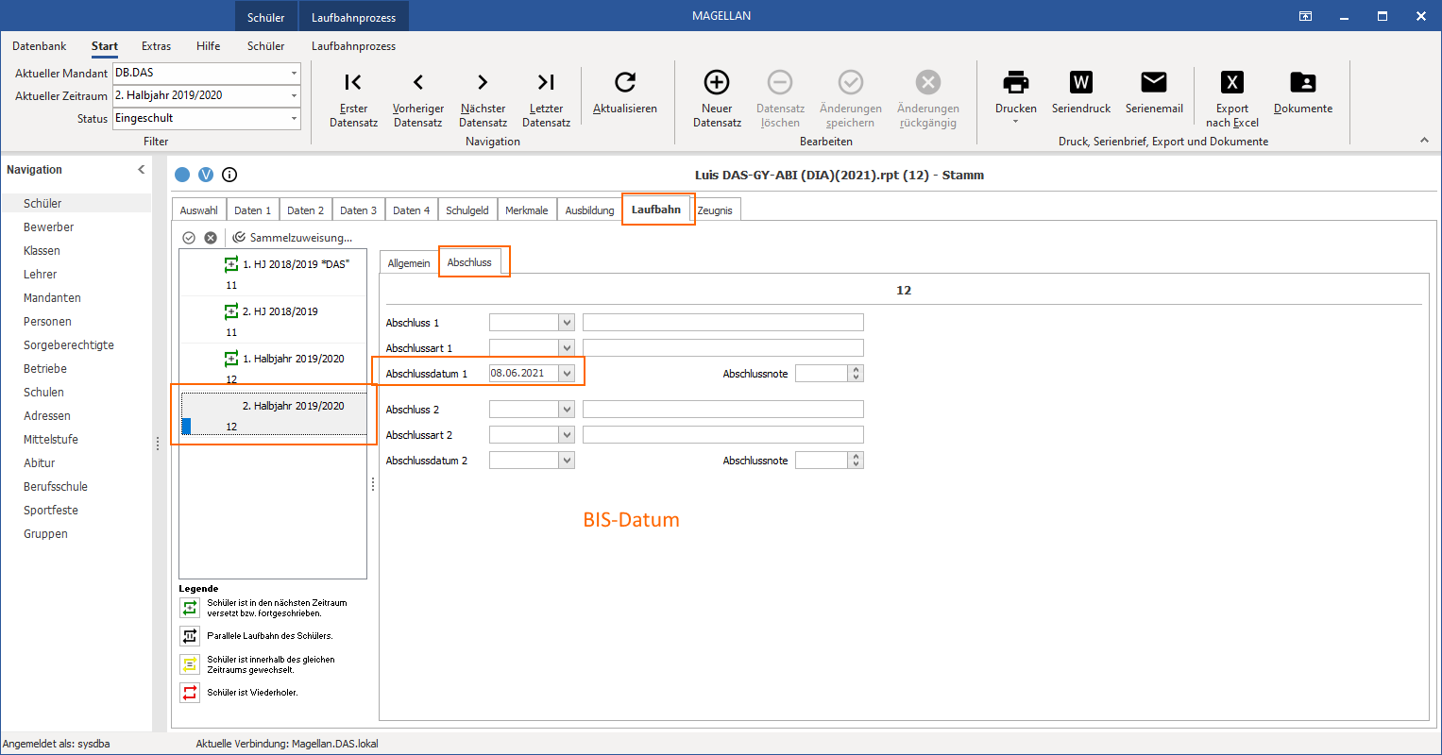Jump to Letzter Datensatz
This screenshot has height=755, width=1442.
546,98
